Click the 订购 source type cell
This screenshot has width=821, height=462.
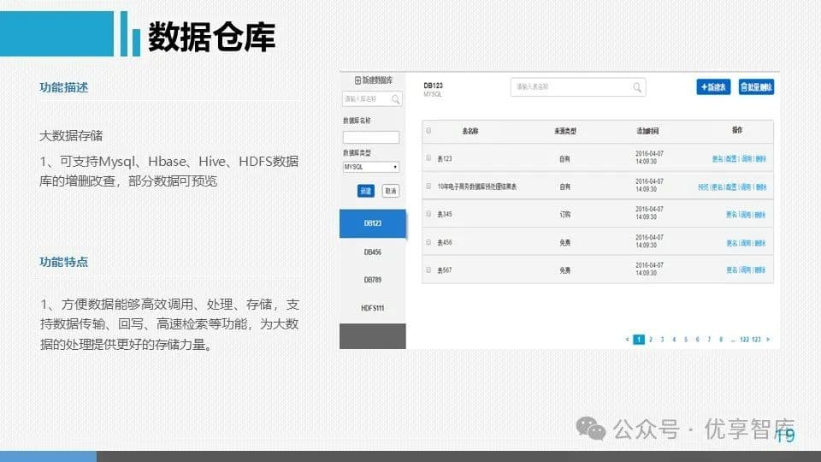coord(565,214)
